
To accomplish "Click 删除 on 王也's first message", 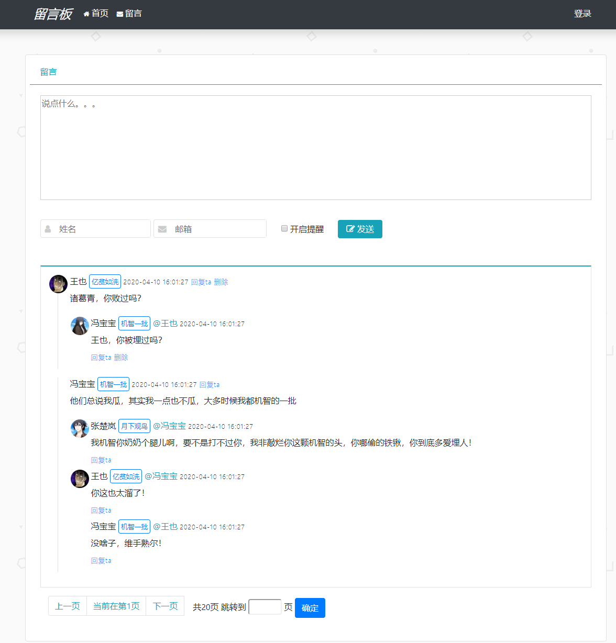I will pyautogui.click(x=221, y=282).
